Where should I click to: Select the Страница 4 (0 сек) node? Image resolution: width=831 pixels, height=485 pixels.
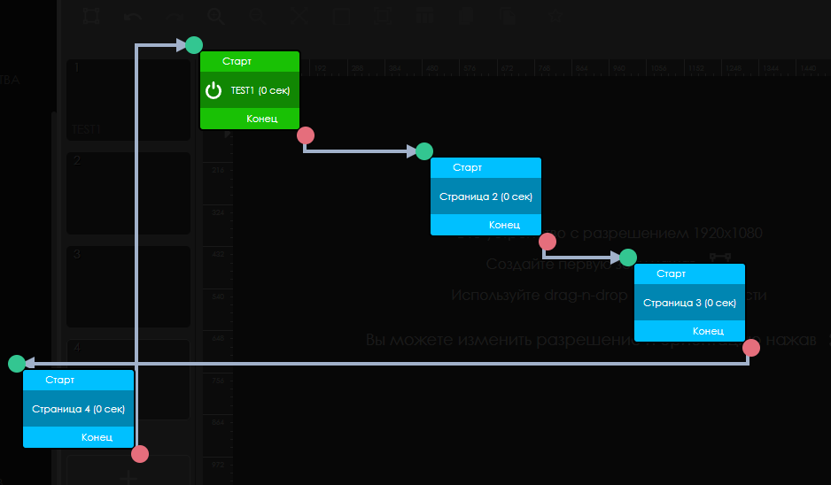pyautogui.click(x=78, y=409)
